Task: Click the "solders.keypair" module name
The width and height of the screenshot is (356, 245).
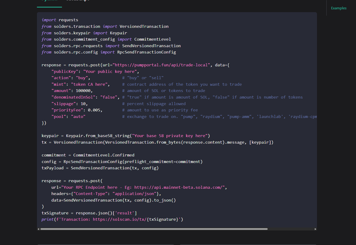Action: tap(72, 33)
